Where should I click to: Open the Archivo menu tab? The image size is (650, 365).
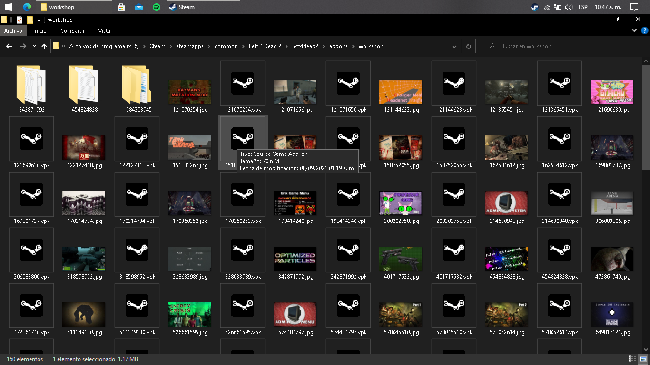pyautogui.click(x=13, y=31)
